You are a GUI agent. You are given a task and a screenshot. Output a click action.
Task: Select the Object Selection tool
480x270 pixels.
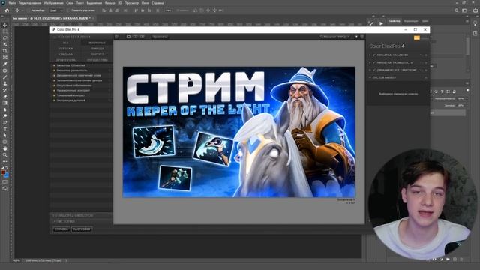[5, 44]
